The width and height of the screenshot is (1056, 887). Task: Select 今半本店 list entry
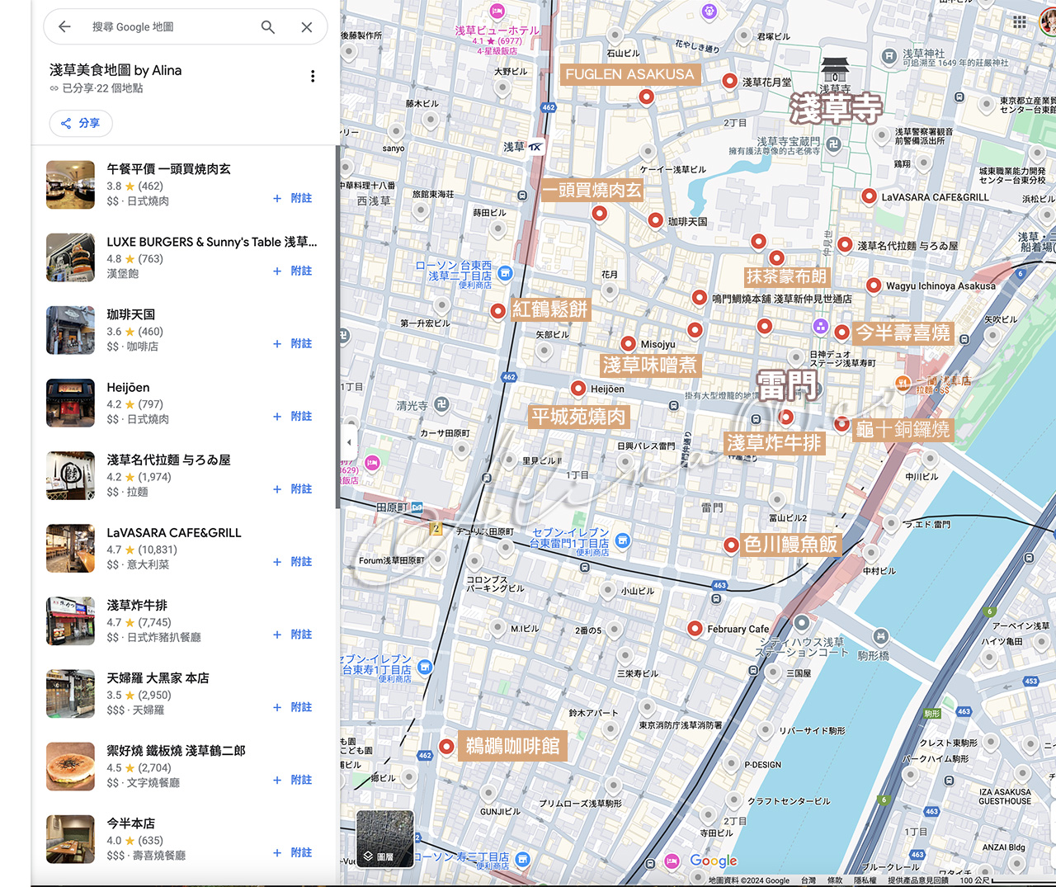(x=181, y=839)
